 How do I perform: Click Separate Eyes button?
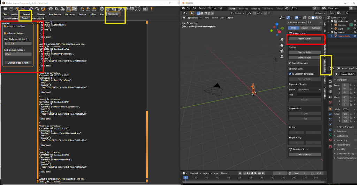pos(305,58)
